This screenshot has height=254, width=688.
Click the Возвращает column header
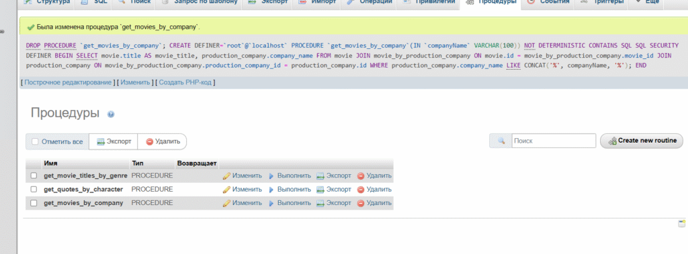tap(197, 164)
